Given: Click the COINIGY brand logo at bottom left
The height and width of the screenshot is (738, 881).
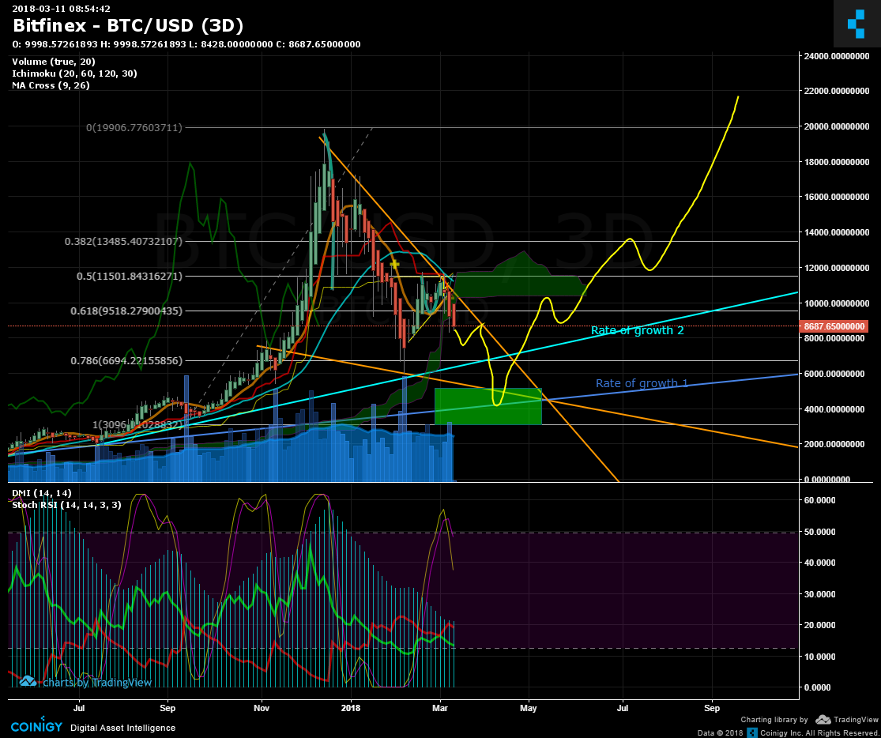Looking at the screenshot, I should (x=36, y=727).
